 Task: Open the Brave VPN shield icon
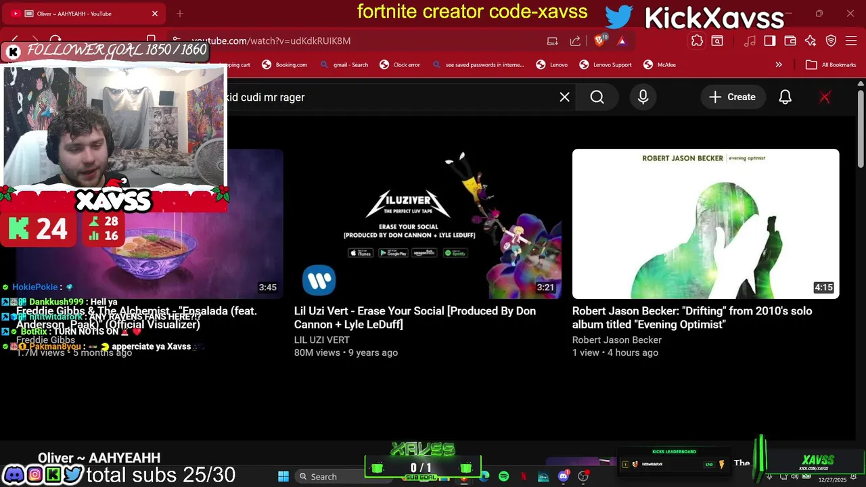coord(831,41)
